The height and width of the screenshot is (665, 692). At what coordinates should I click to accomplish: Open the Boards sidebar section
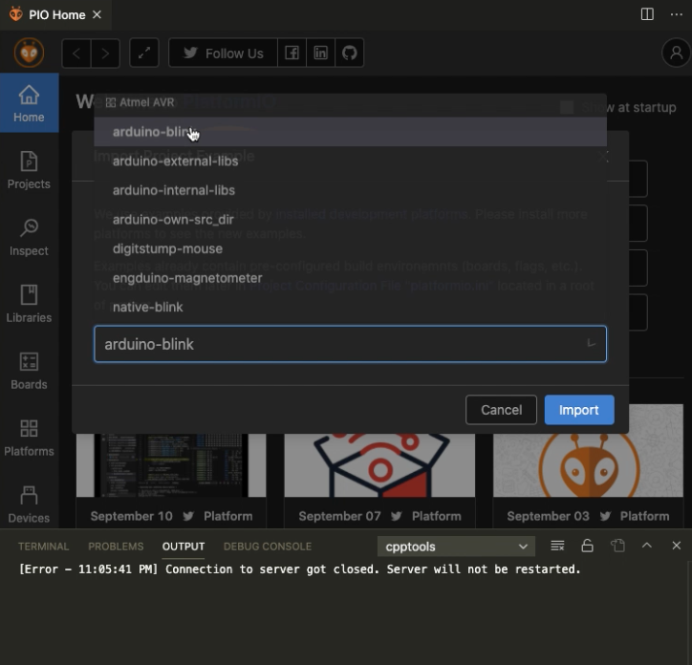click(x=29, y=371)
